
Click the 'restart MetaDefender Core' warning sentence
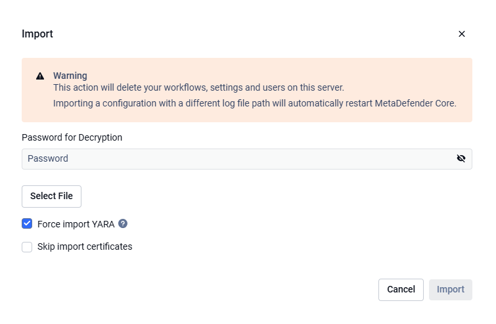coord(255,103)
